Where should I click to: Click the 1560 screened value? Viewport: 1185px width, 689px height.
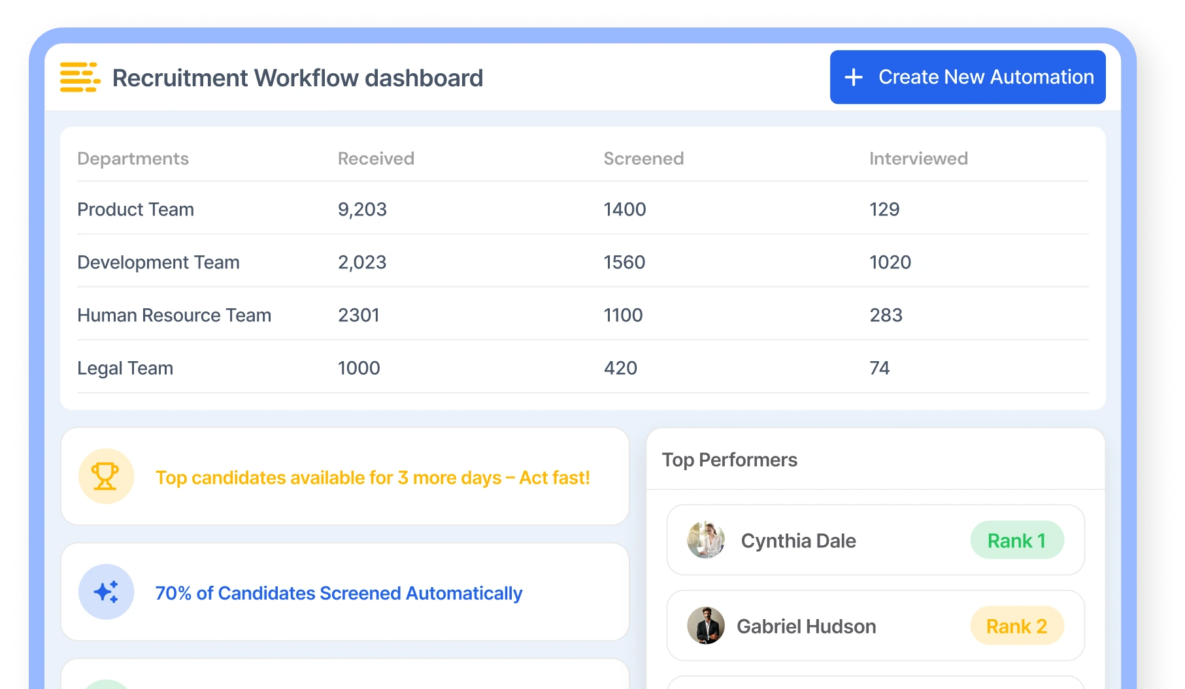(x=624, y=263)
